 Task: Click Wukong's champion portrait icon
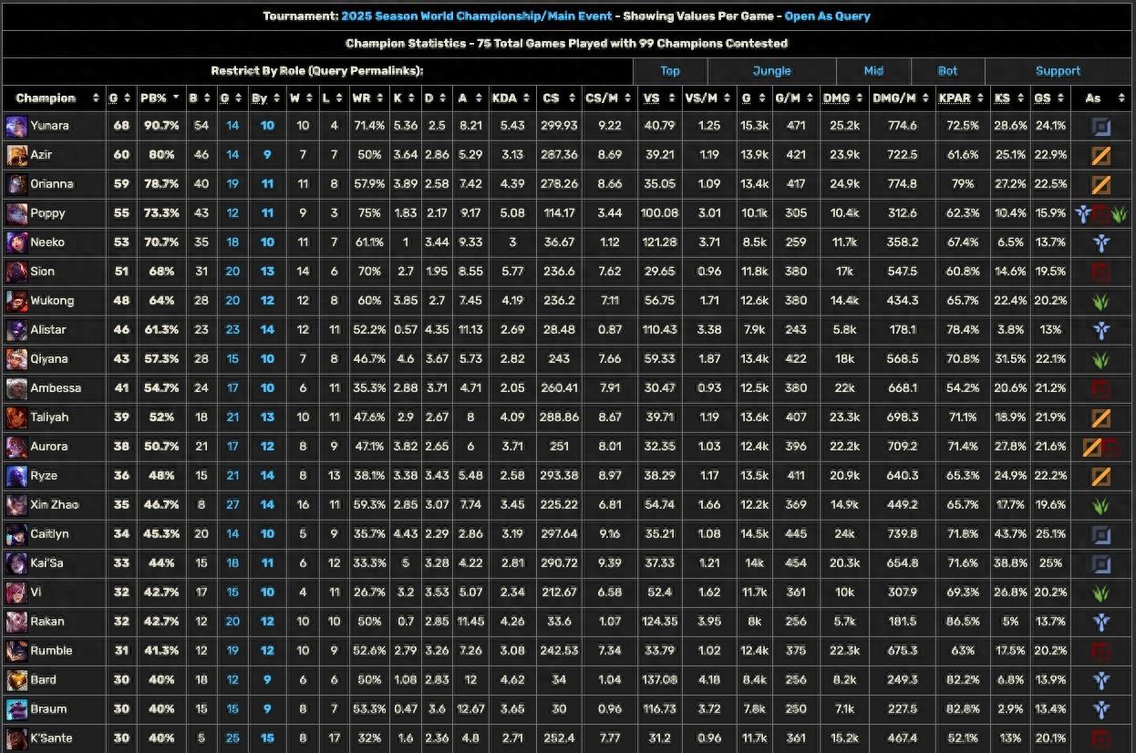pos(15,301)
